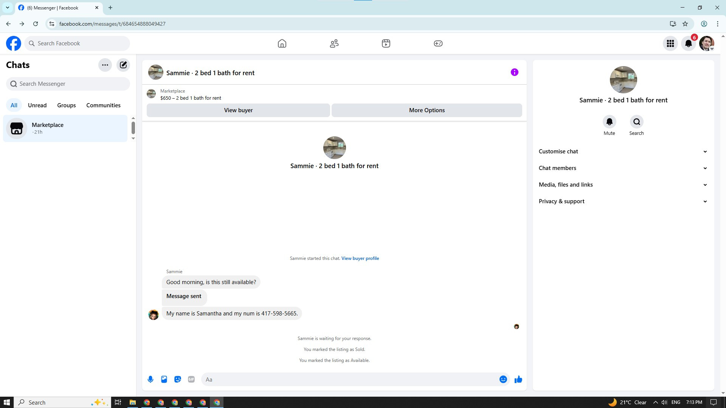Mute this conversation
726x408 pixels.
609,122
